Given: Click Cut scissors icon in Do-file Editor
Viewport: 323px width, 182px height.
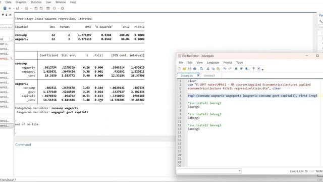Looking at the screenshot, I should [x=208, y=69].
